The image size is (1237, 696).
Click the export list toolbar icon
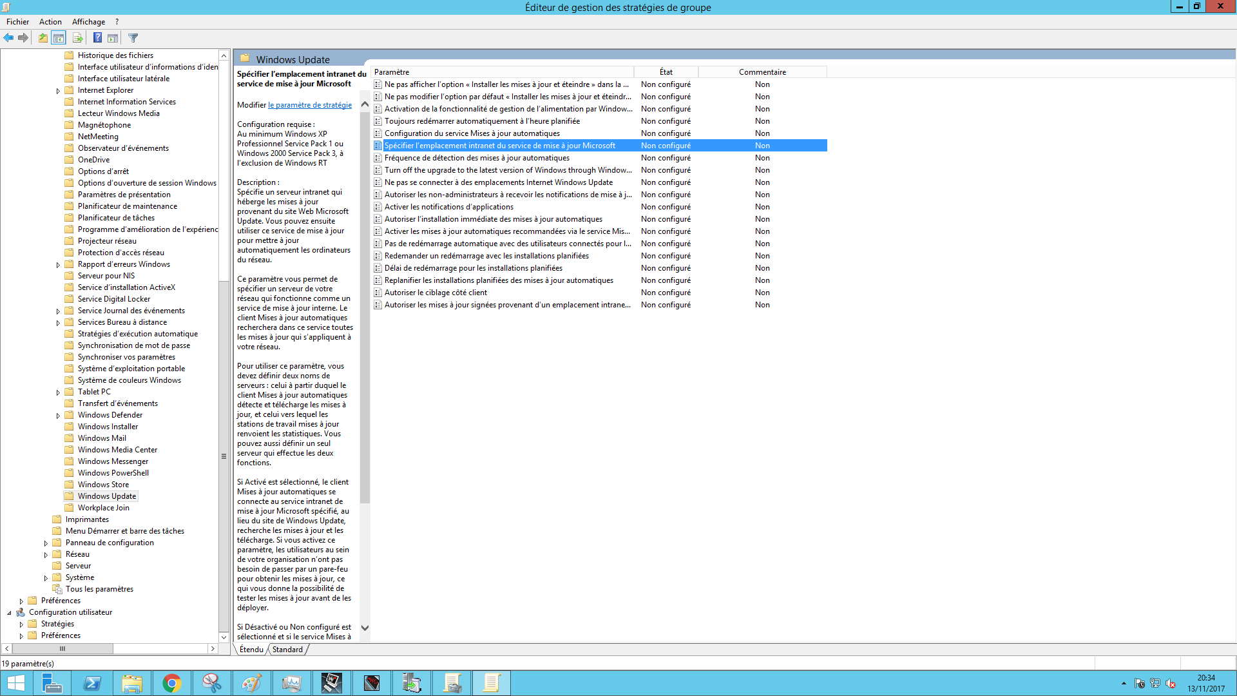(x=77, y=38)
